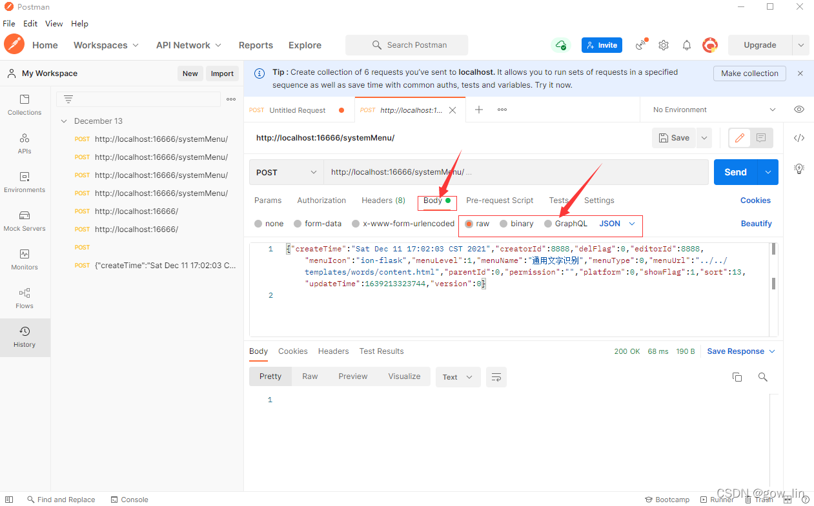The image size is (814, 506).
Task: Open the Save Response dropdown
Action: 741,351
